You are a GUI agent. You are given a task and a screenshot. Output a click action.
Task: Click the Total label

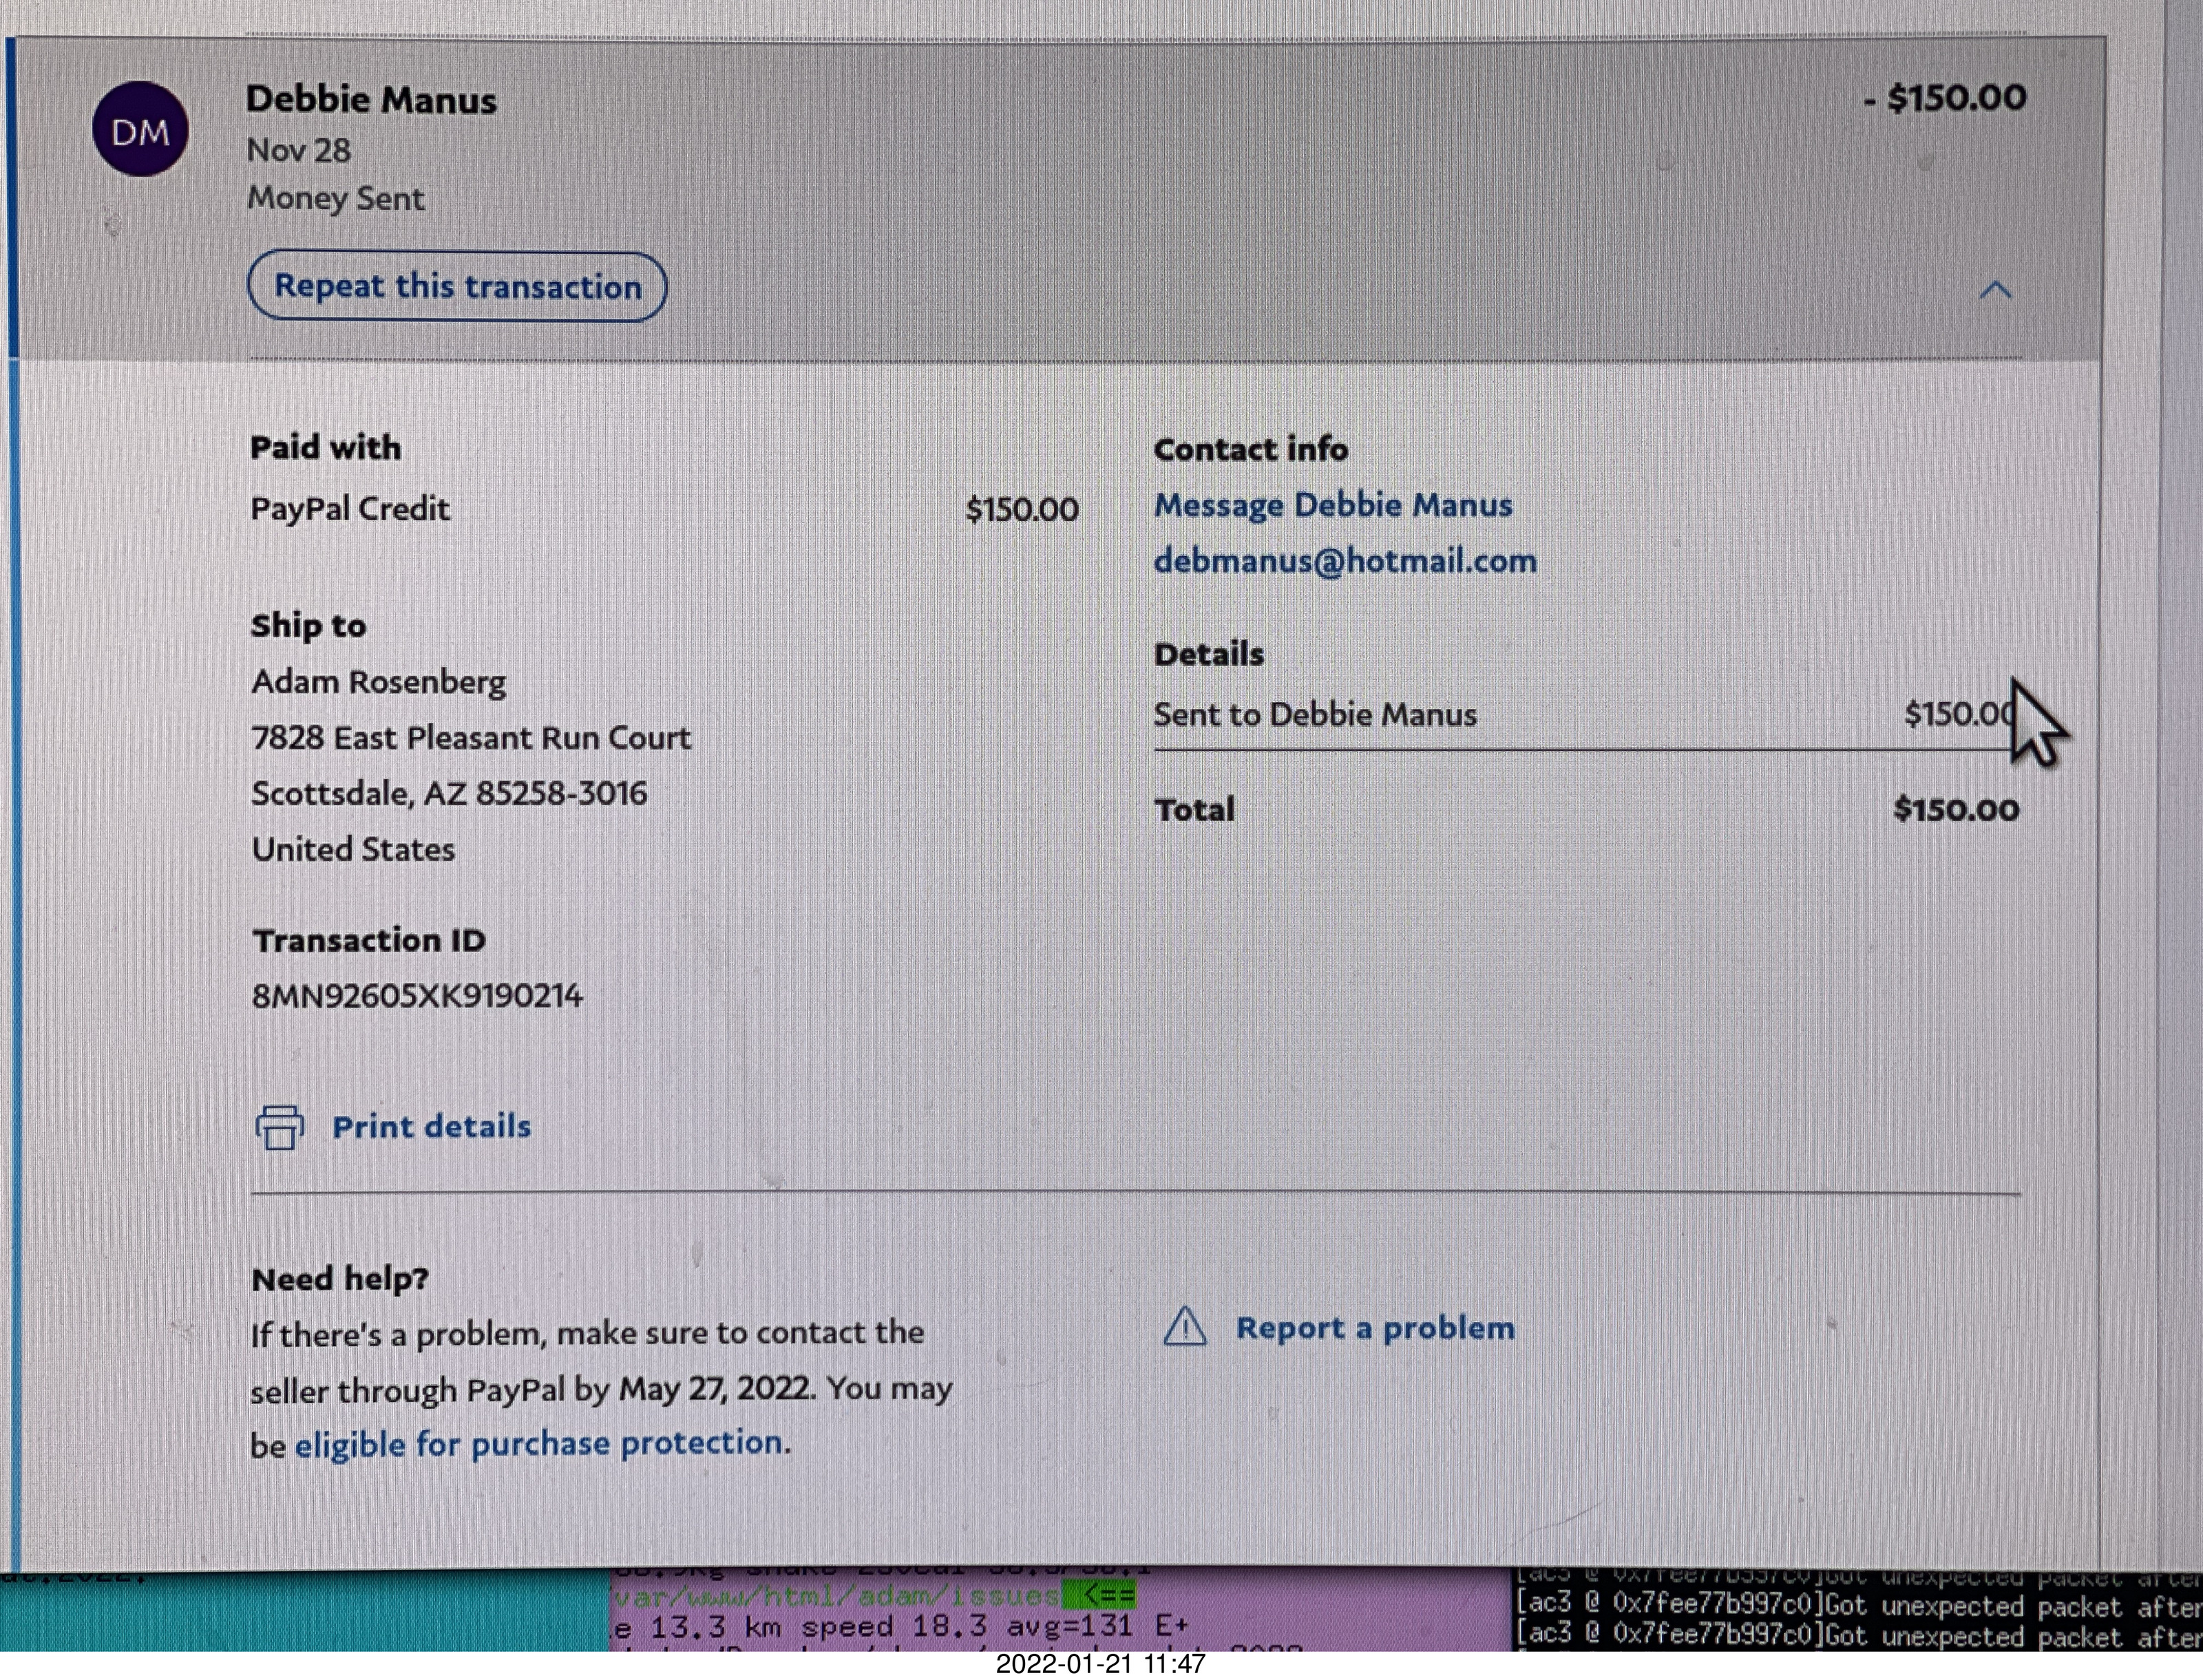[x=1195, y=809]
